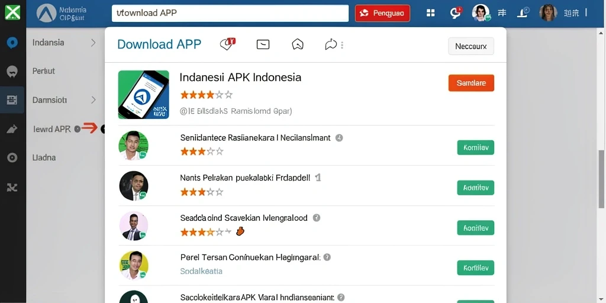Click info icon next to Perel Tersan Coninuekan
Screen dimensions: 606x303
pyautogui.click(x=327, y=257)
